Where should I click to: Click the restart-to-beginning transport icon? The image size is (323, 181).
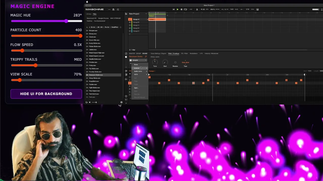(x=173, y=9)
